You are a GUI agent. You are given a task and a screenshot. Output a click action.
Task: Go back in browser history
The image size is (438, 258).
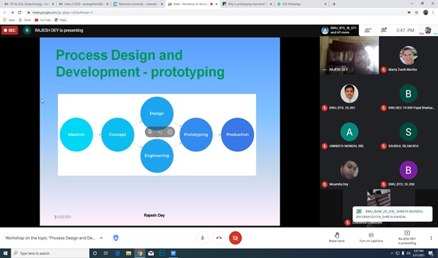point(5,12)
